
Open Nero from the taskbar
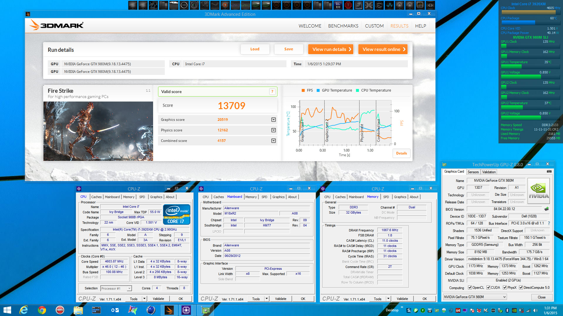60,310
